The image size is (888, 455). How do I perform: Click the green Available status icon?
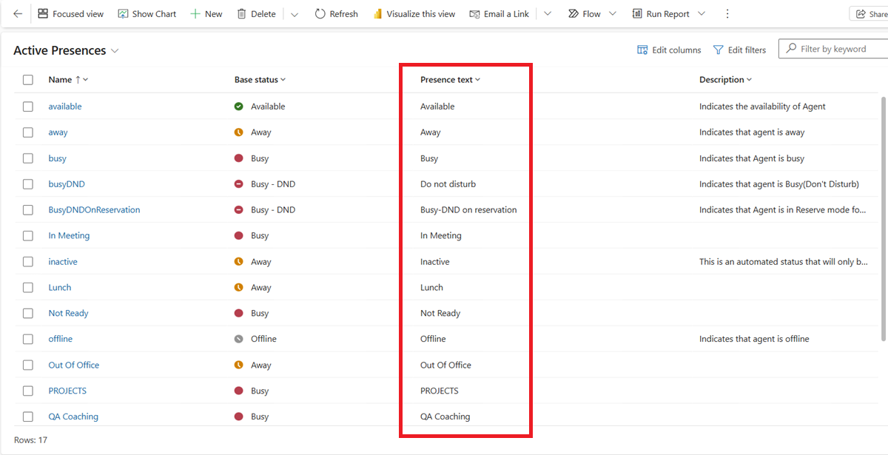click(239, 107)
